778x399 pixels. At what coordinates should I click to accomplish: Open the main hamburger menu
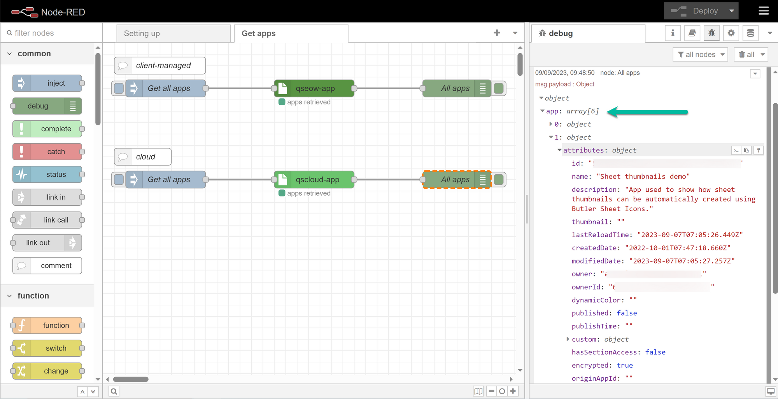(764, 11)
